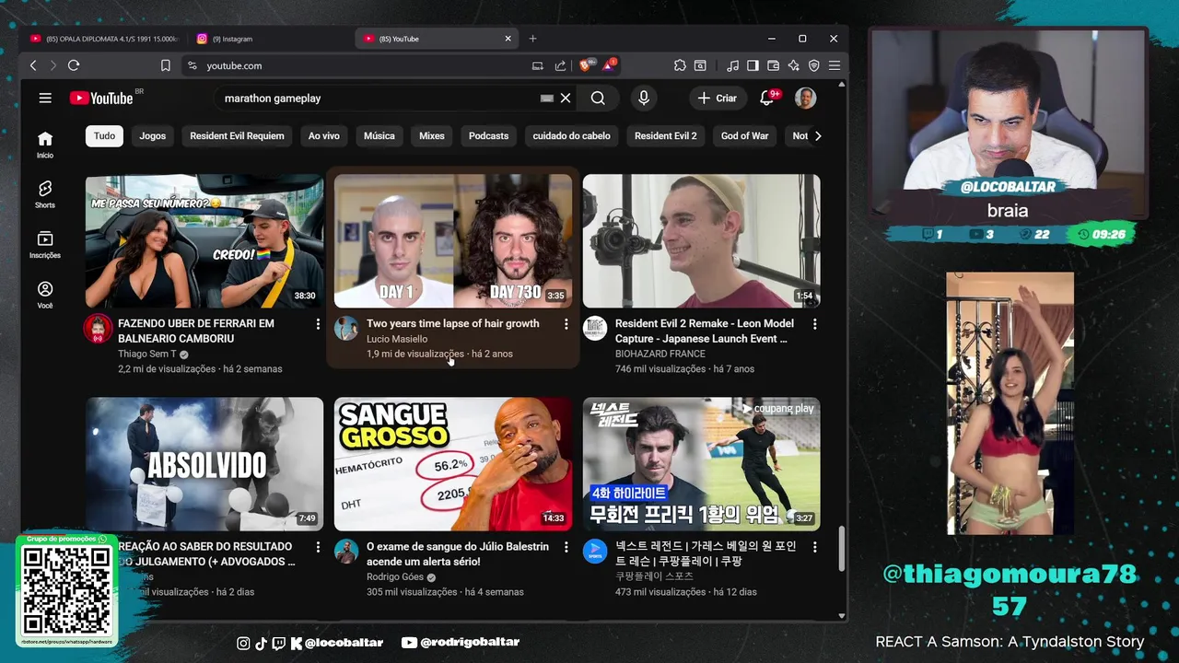The height and width of the screenshot is (663, 1179).
Task: Open the Leo AI sparkle icon
Action: point(793,65)
